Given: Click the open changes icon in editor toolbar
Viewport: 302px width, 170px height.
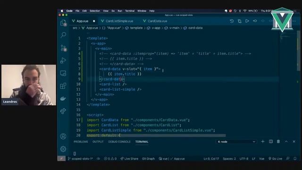Looking at the screenshot, I should (x=239, y=21).
